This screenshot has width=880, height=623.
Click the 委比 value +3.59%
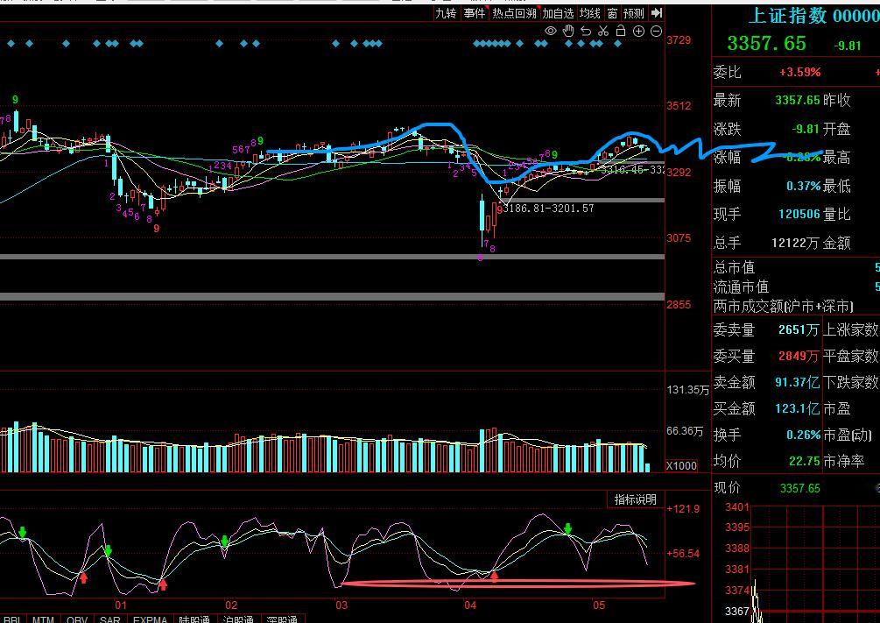(x=799, y=72)
